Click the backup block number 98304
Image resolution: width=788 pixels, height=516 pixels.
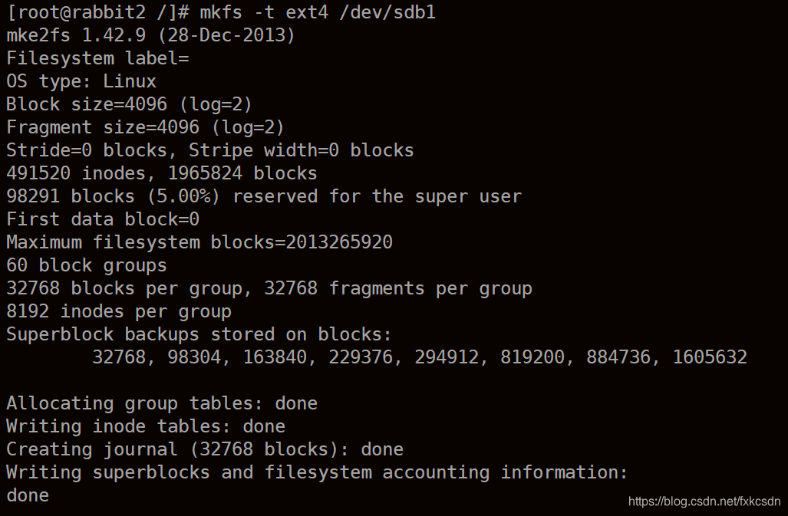(x=194, y=357)
